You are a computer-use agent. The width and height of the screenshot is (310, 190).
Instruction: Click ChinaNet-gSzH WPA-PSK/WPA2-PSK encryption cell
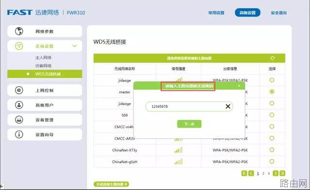(230, 162)
